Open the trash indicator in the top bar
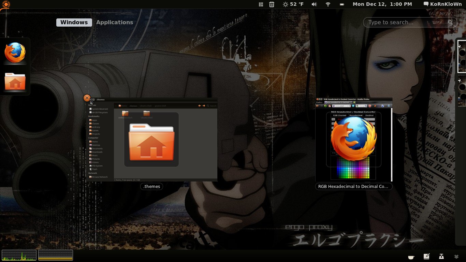The image size is (466, 262). click(x=272, y=4)
